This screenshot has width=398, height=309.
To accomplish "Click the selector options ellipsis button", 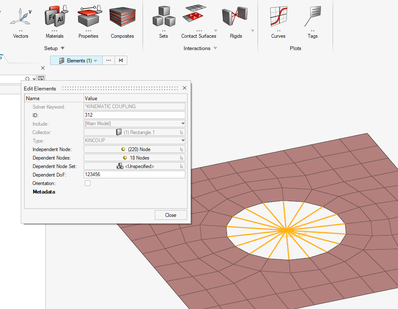I will point(109,60).
